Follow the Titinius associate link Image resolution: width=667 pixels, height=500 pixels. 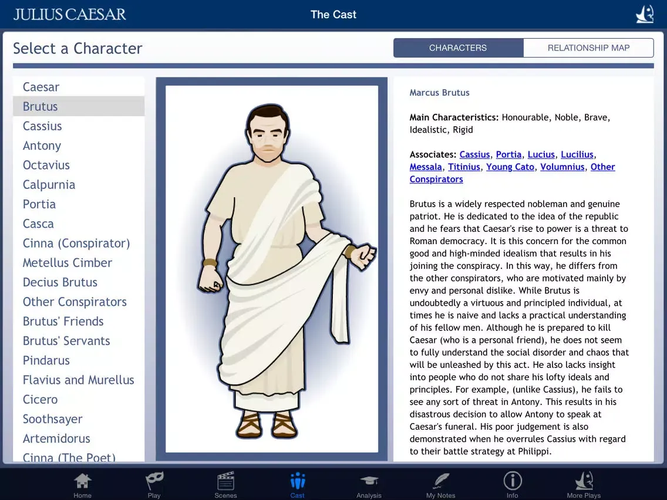464,167
